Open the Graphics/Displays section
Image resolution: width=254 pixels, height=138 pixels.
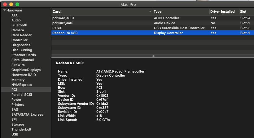(26, 70)
